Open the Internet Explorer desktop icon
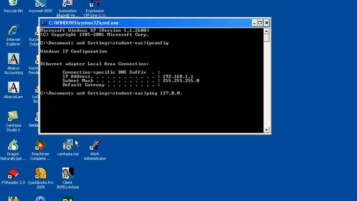This screenshot has height=201, width=357. click(x=13, y=35)
